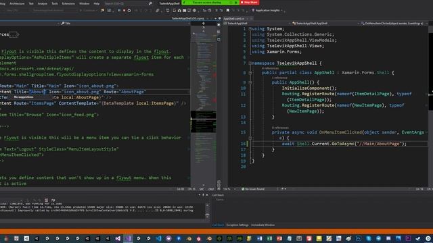Open the Window menu
Image resolution: width=433 pixels, height=243 pixels.
click(x=84, y=3)
